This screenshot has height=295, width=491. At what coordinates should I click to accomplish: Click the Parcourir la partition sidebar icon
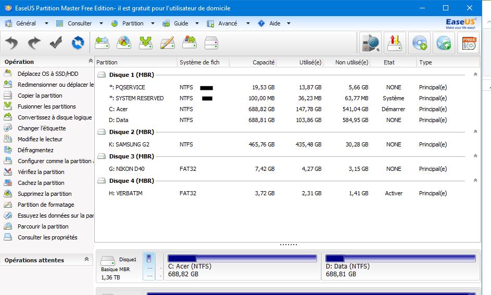pyautogui.click(x=8, y=226)
